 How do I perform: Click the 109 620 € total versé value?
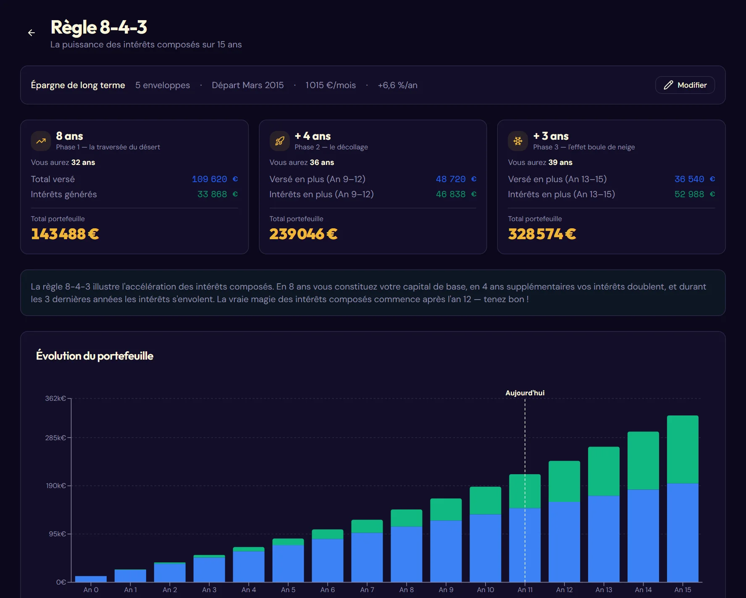[x=215, y=179]
